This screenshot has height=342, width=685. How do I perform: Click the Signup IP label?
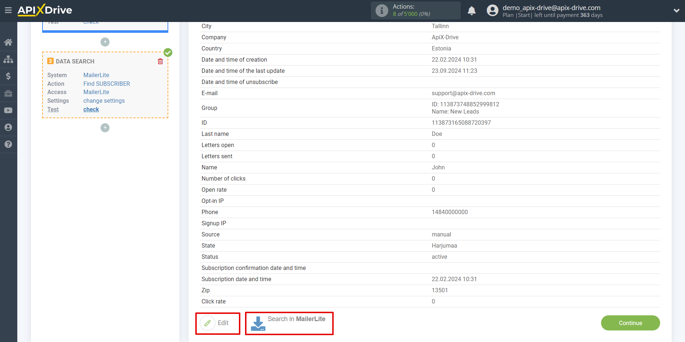[214, 223]
